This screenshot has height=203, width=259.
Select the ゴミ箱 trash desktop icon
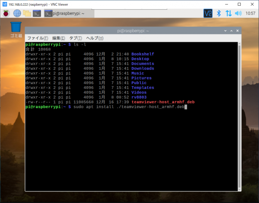(x=16, y=30)
